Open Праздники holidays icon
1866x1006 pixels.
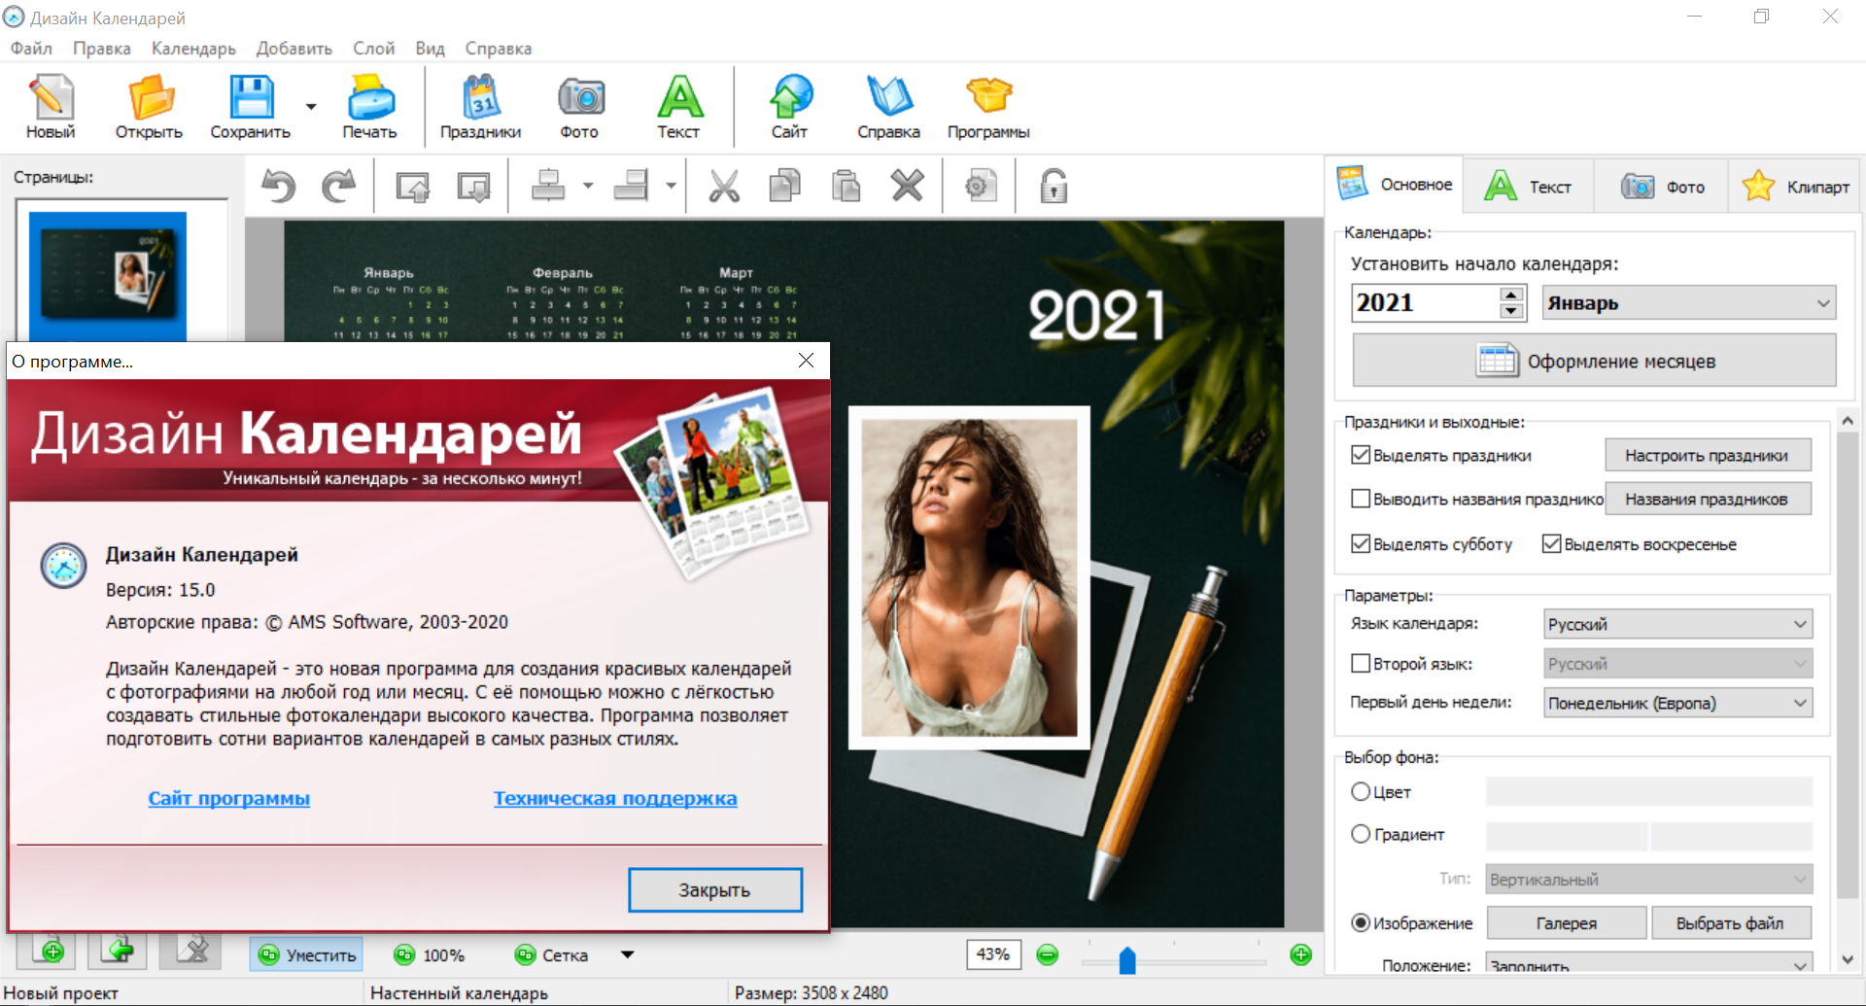pyautogui.click(x=480, y=107)
